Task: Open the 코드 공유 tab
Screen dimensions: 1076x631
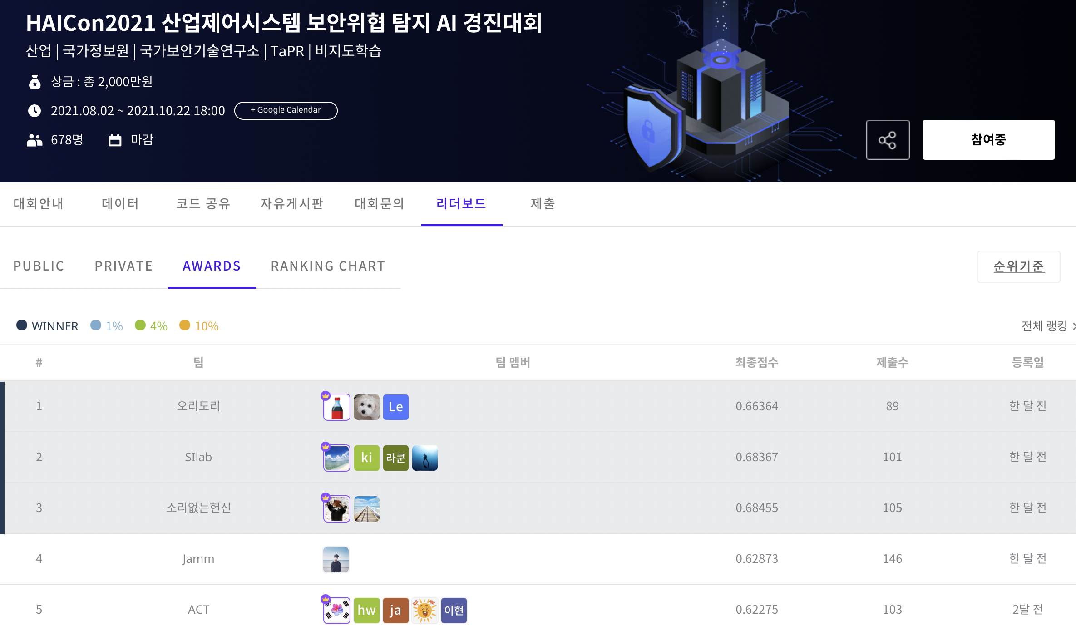Action: click(203, 204)
